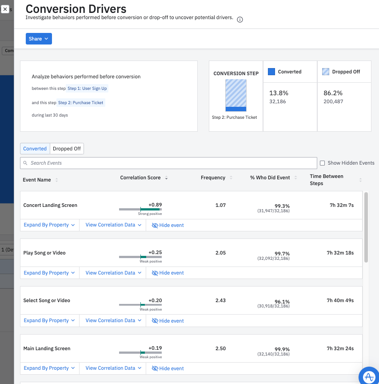379x384 pixels.
Task: Switch to the Dropped Off tab
Action: 67,149
